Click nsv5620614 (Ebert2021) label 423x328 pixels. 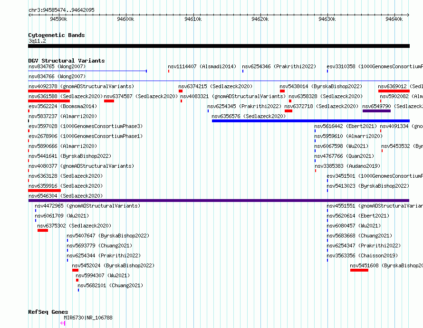click(358, 216)
